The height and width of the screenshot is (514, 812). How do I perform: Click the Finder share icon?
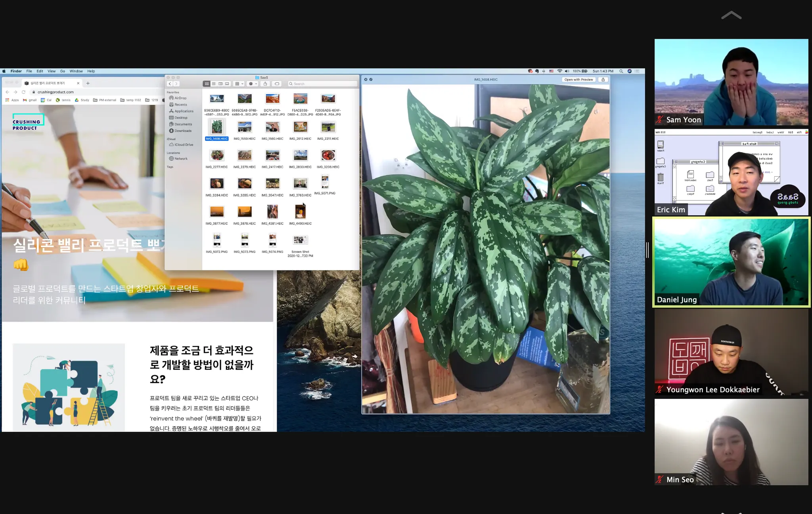coord(265,84)
